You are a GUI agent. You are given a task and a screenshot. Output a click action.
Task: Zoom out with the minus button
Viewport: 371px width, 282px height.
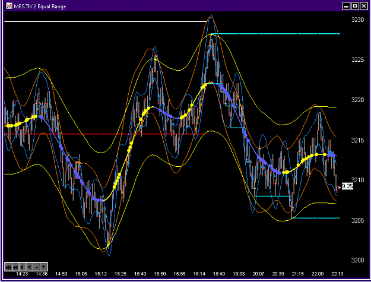(x=36, y=267)
